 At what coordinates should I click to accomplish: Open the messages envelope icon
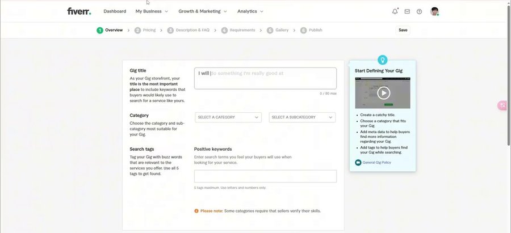407,11
